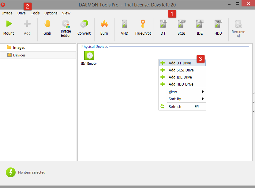255x188 pixels.
Task: Launch the Image Editor
Action: point(66,29)
